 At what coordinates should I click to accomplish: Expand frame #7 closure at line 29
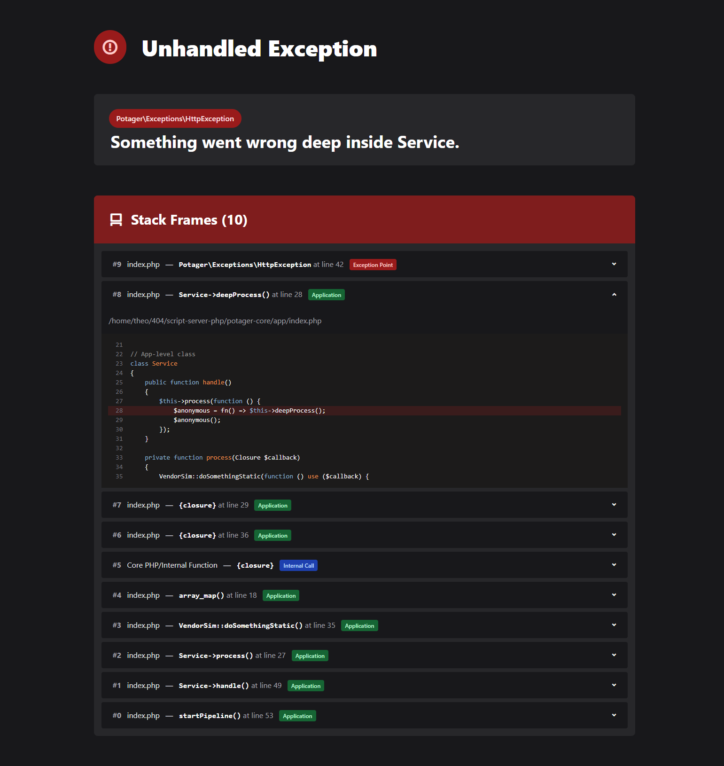[x=614, y=505]
